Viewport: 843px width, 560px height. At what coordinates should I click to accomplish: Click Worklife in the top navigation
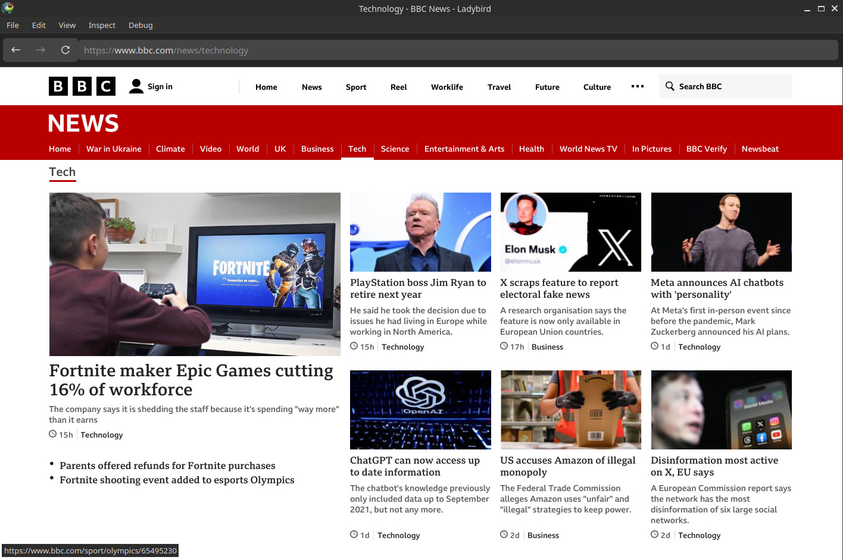(x=447, y=87)
